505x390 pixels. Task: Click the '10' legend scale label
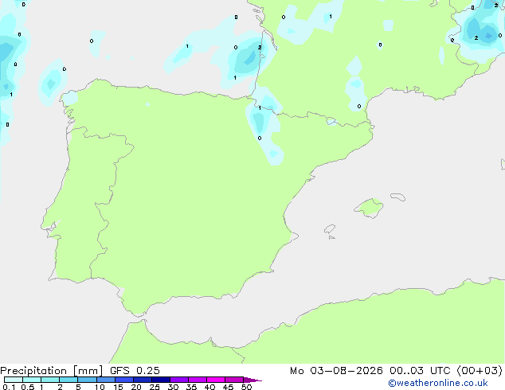tap(100, 387)
